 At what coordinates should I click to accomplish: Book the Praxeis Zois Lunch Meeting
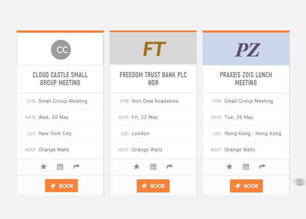point(246,186)
